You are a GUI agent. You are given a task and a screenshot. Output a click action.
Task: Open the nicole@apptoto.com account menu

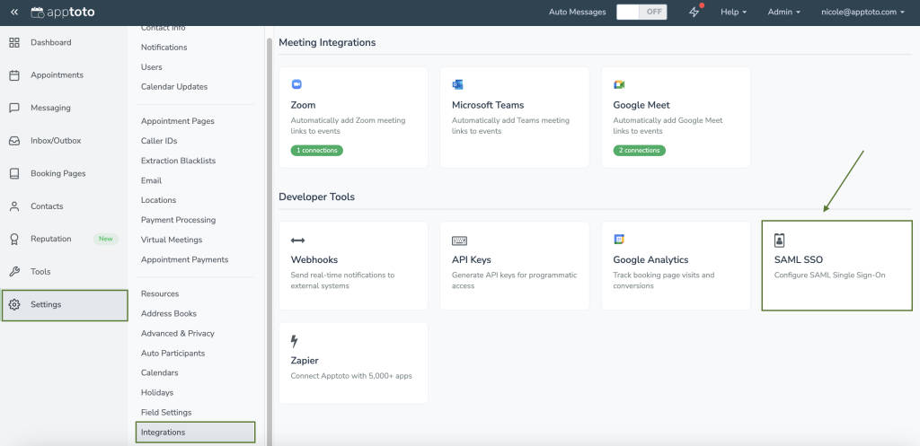[862, 12]
